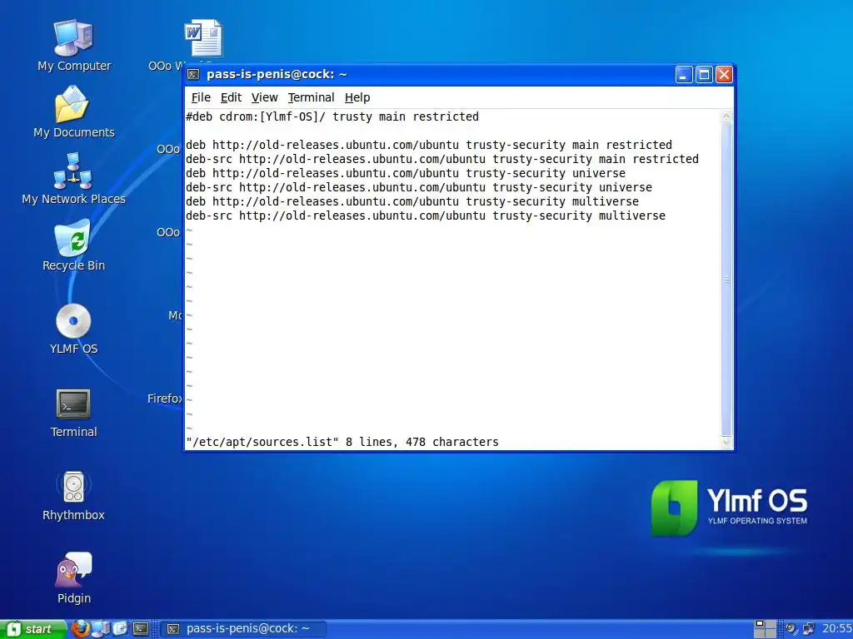
Task: Click the 'deb' trusty-security multiverse line
Action: (x=412, y=201)
